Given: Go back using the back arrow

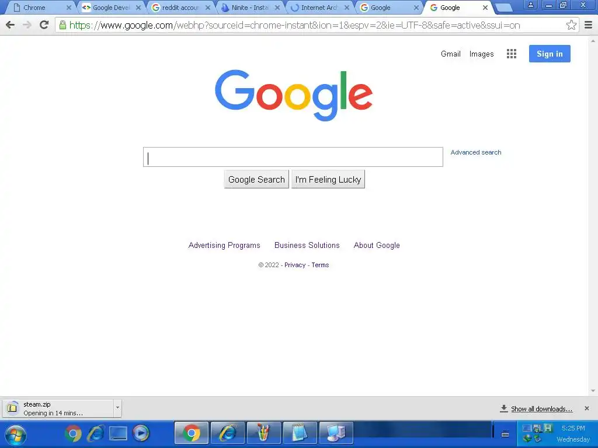Looking at the screenshot, I should pyautogui.click(x=11, y=25).
